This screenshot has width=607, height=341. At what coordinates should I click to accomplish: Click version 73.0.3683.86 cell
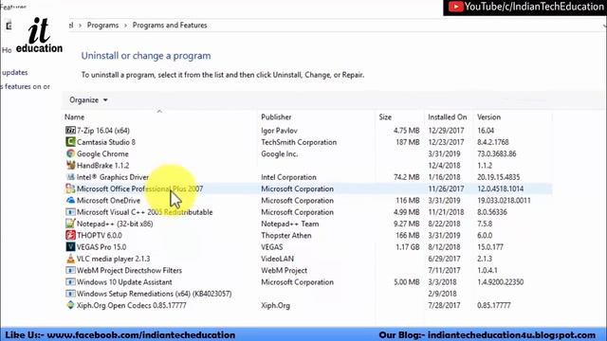coord(497,153)
